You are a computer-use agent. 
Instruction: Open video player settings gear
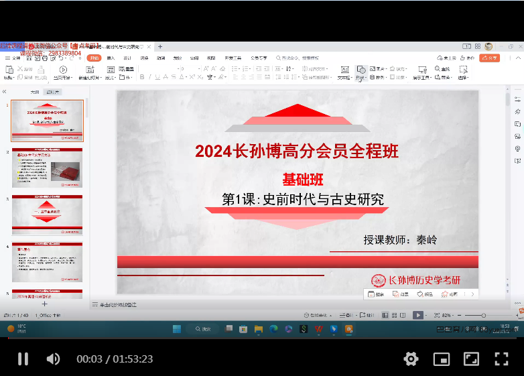tap(411, 359)
